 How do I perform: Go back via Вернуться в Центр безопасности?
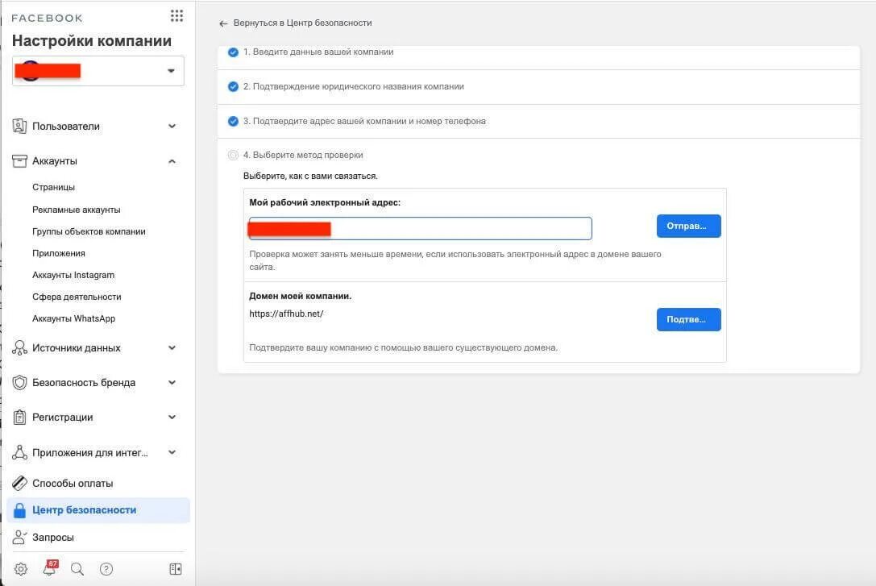[x=302, y=23]
